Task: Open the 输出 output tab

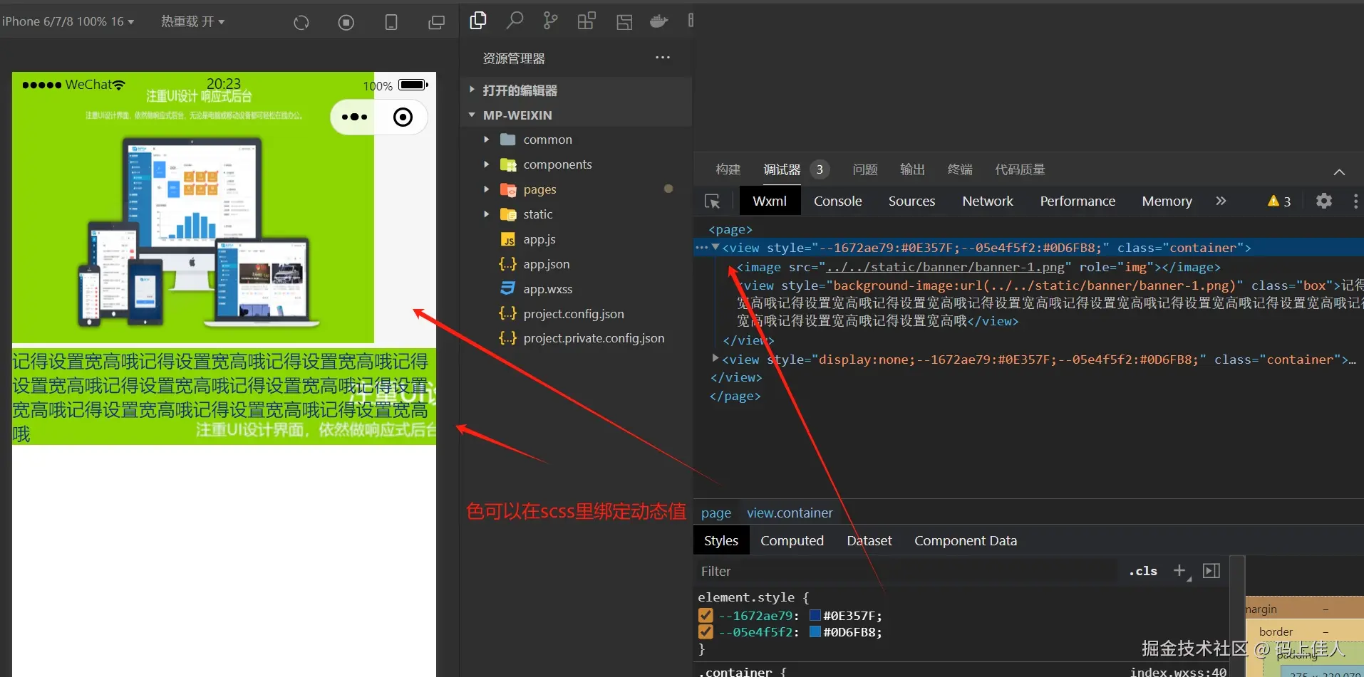Action: pos(912,169)
